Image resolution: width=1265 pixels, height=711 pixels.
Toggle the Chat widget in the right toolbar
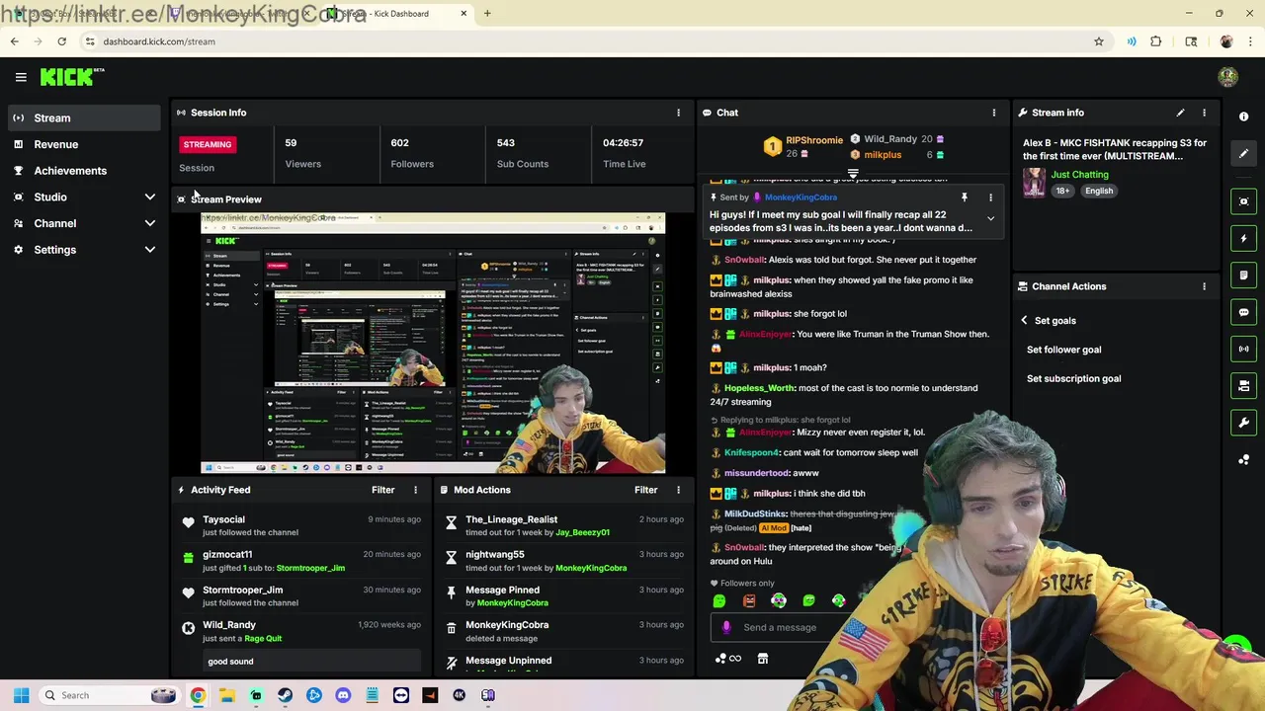[x=1243, y=312]
